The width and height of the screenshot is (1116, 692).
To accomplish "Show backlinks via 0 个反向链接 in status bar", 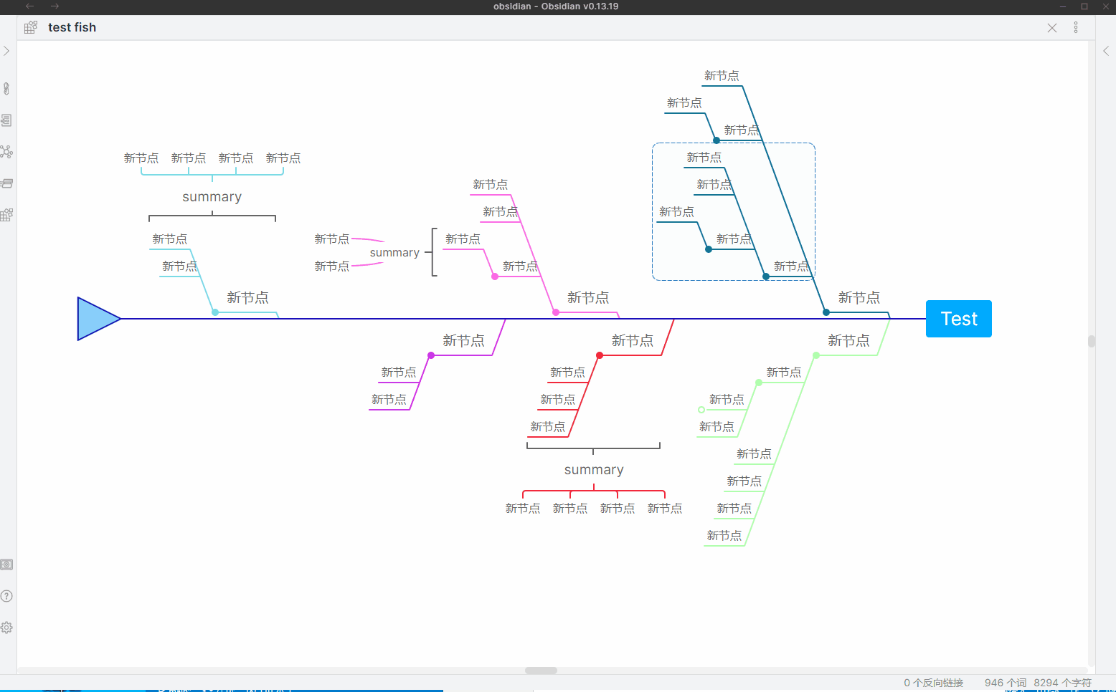I will point(933,683).
